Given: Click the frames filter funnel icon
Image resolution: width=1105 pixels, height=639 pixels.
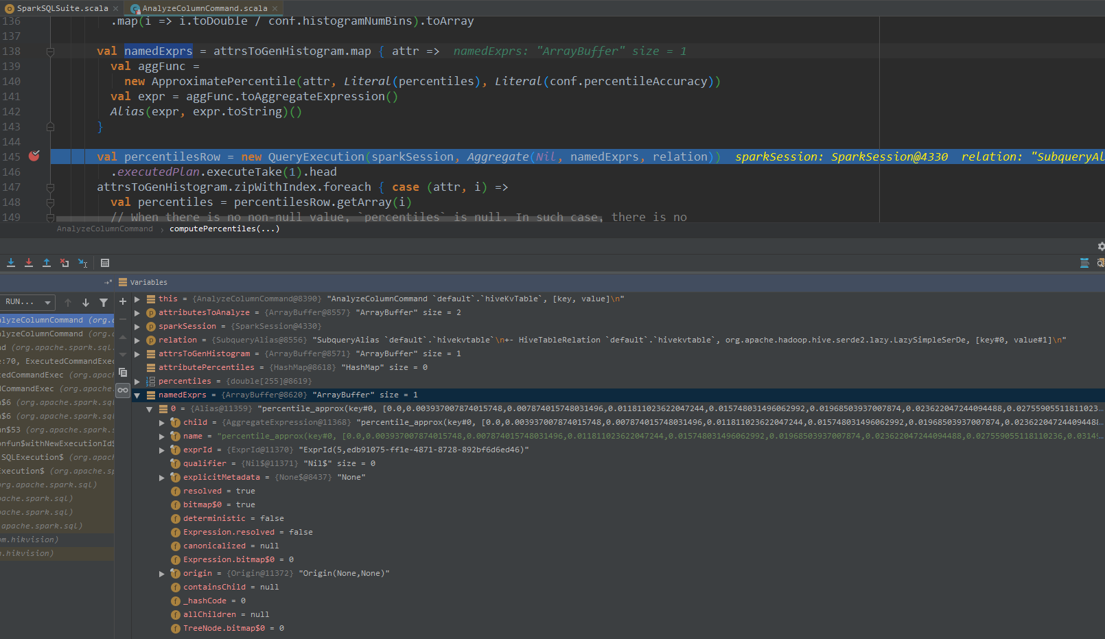Looking at the screenshot, I should click(x=104, y=302).
